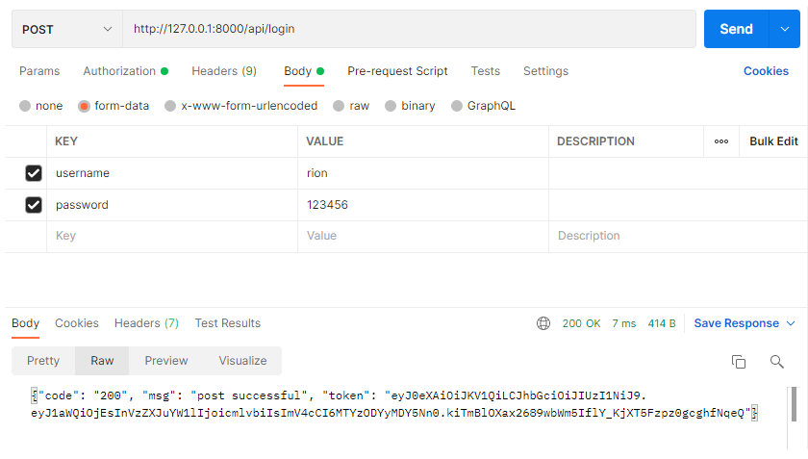Click the empty Key input field
Image resolution: width=808 pixels, height=459 pixels.
tap(172, 236)
